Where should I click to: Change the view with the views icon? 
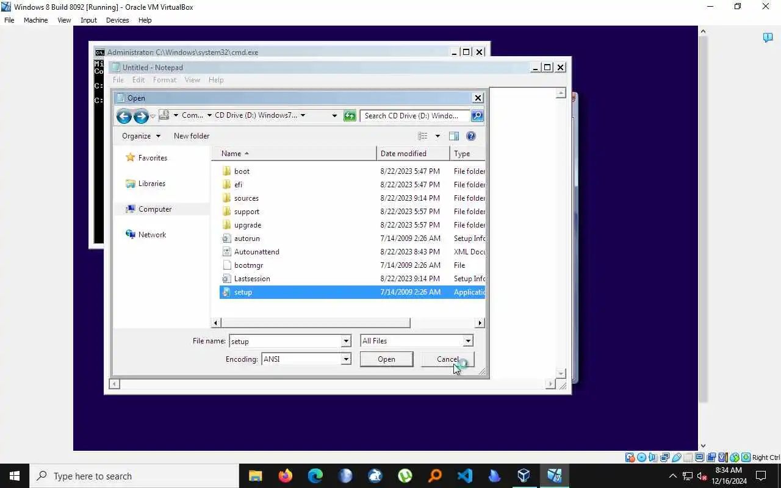[x=423, y=136]
